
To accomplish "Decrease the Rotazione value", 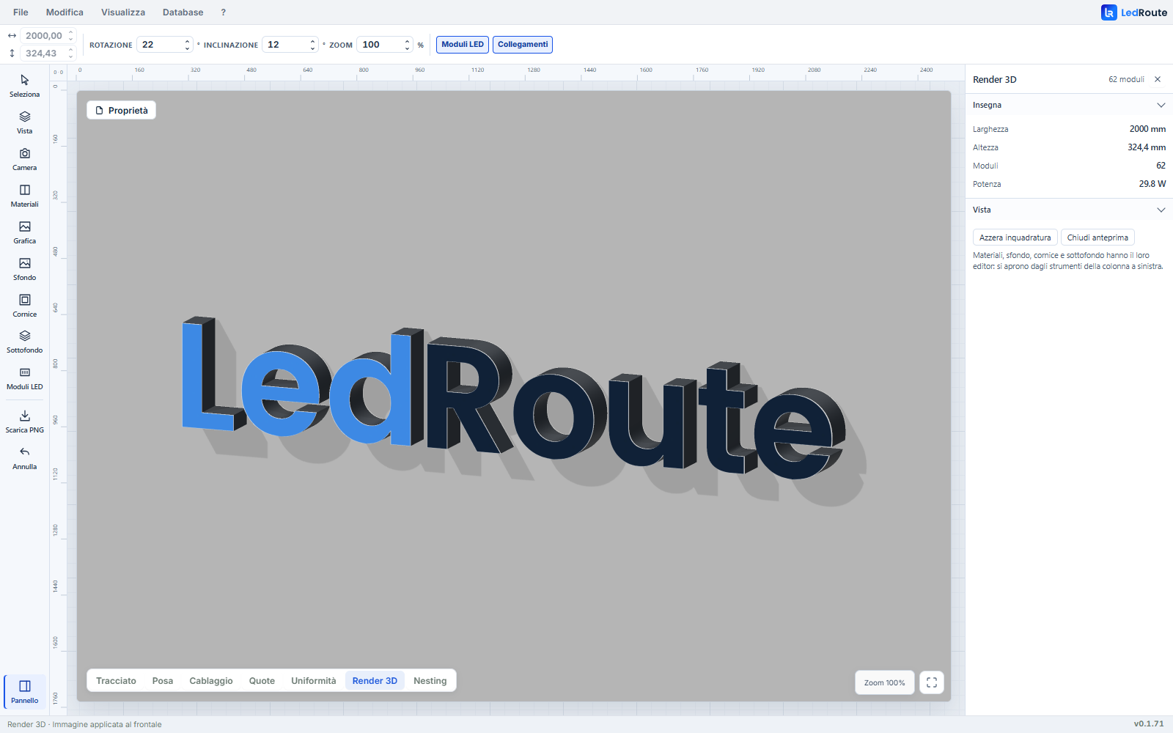I will click(187, 48).
